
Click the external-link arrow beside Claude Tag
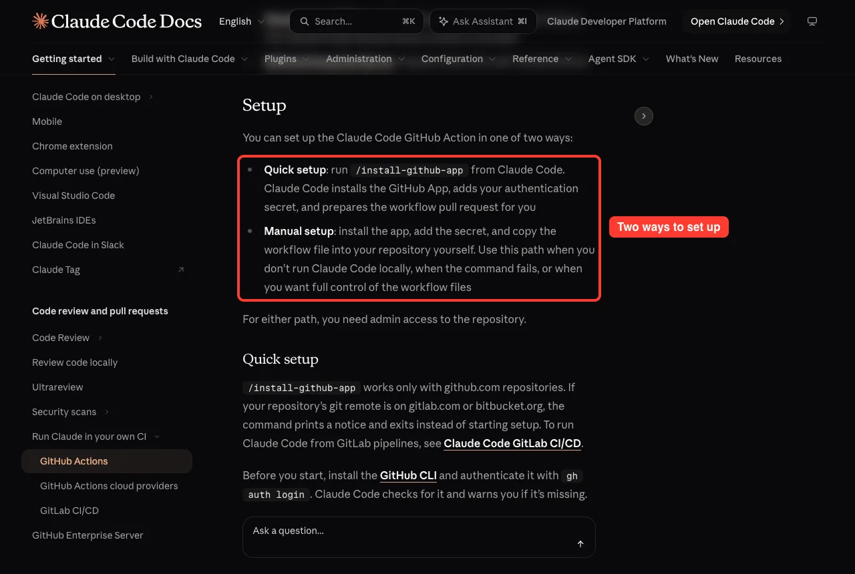181,270
